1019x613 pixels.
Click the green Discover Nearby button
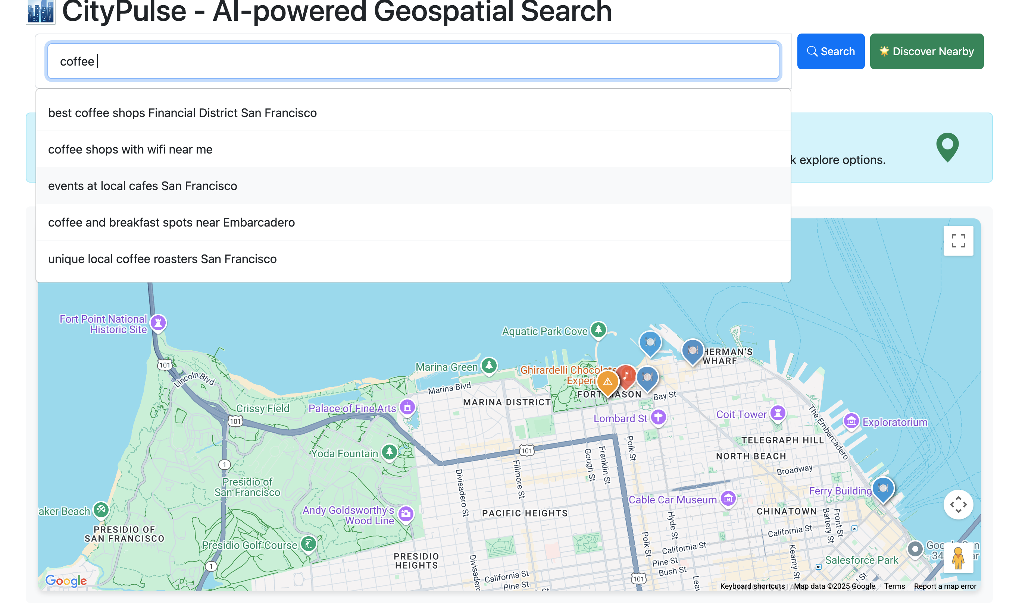(926, 51)
